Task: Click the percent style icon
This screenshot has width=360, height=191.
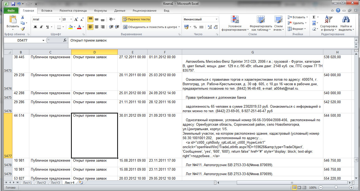Action: 195,27
